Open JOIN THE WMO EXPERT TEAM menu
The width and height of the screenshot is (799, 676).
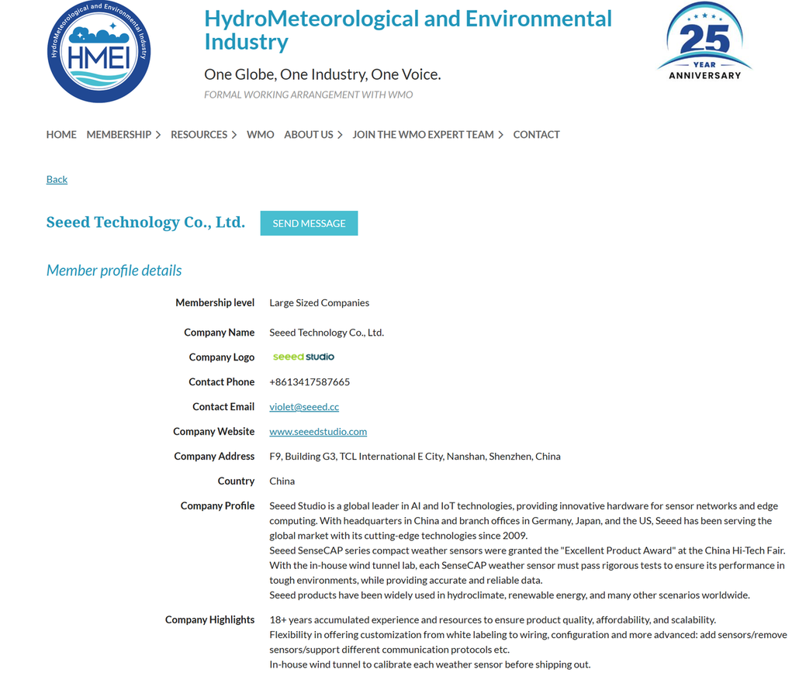tap(423, 134)
